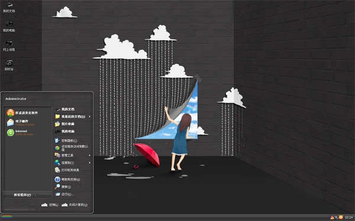Open the 我的文档 desktop icon
The height and width of the screenshot is (221, 355).
pyautogui.click(x=9, y=7)
